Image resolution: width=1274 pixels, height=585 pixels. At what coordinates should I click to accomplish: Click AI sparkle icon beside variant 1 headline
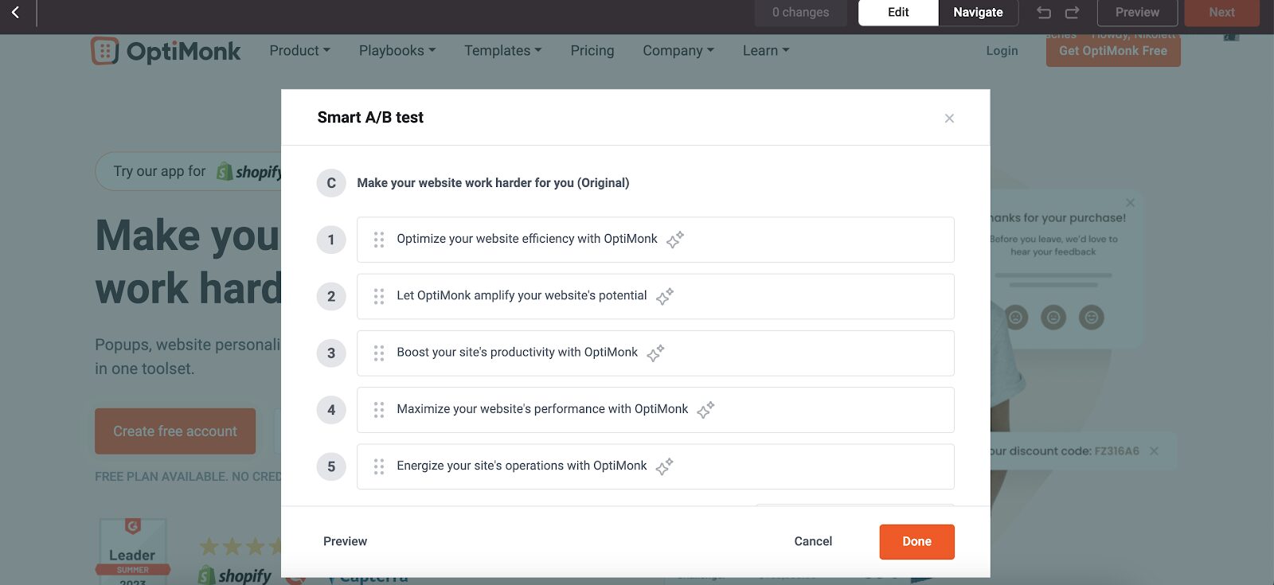(675, 240)
